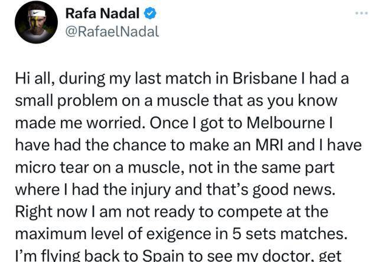Image resolution: width=378 pixels, height=262 pixels.
Task: Click the word 'exigence' in the tweet
Action: (x=178, y=234)
